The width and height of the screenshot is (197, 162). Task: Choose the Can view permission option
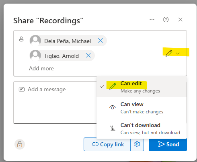point(142,108)
